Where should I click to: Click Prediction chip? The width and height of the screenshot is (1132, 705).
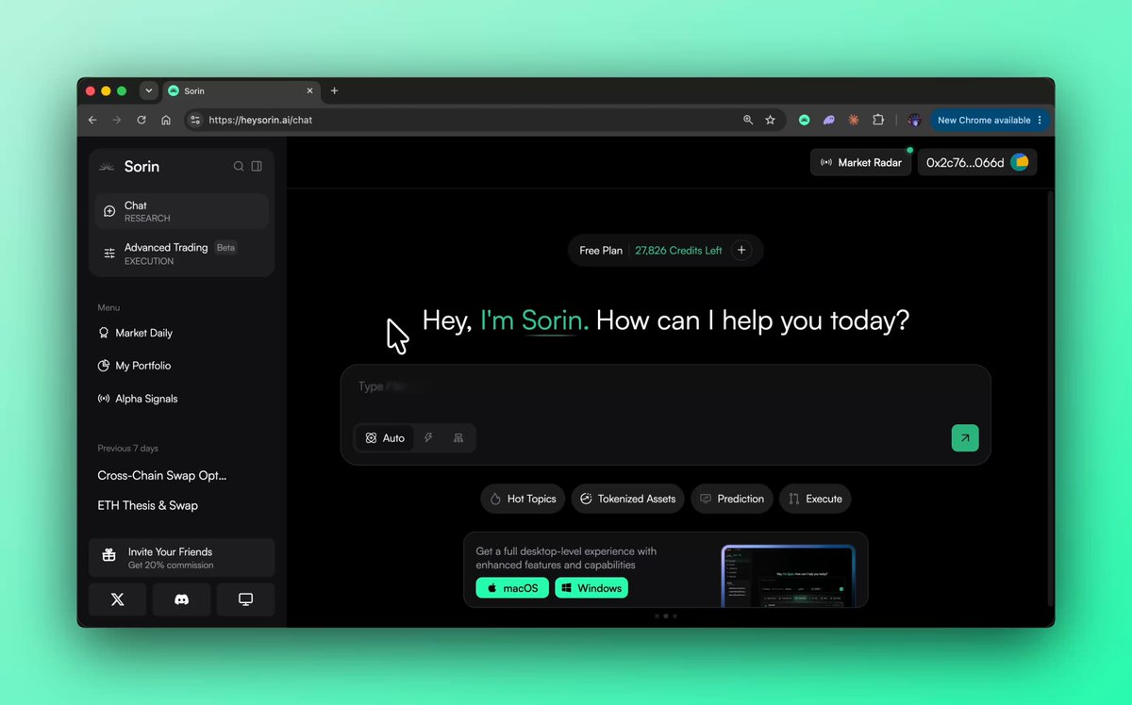[732, 499]
